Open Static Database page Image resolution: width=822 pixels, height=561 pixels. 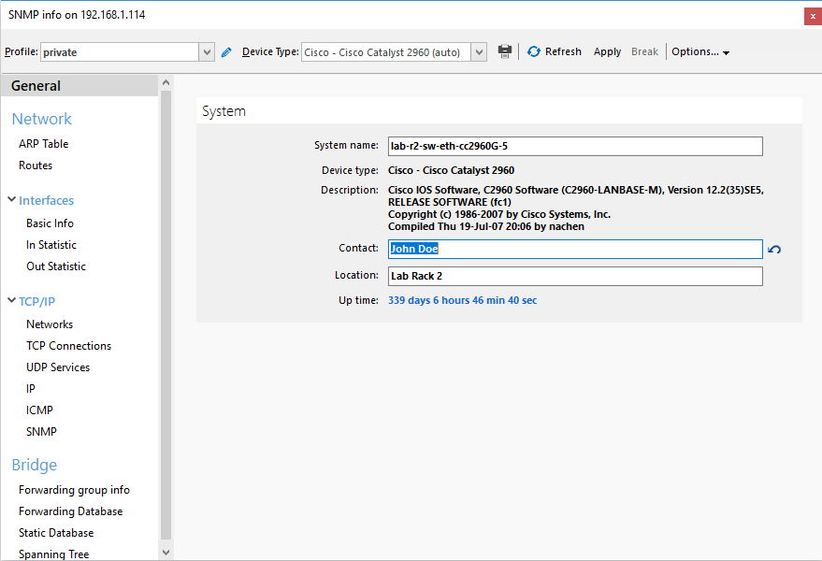coord(56,533)
